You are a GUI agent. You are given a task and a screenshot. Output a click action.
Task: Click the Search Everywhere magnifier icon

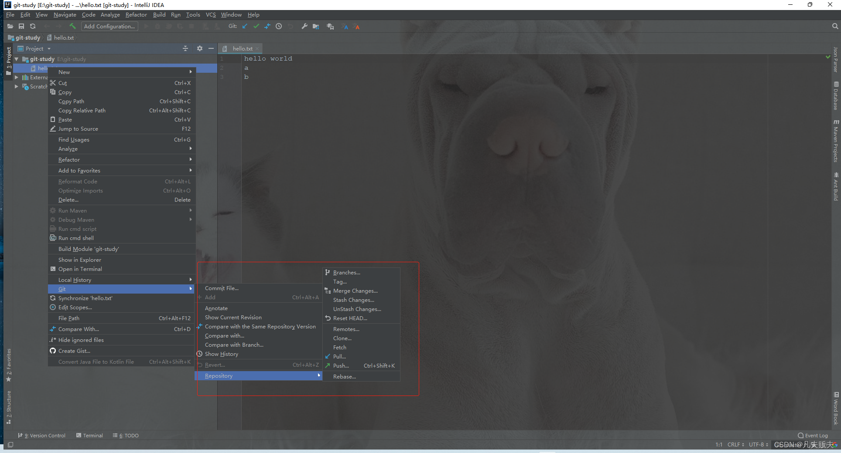835,27
